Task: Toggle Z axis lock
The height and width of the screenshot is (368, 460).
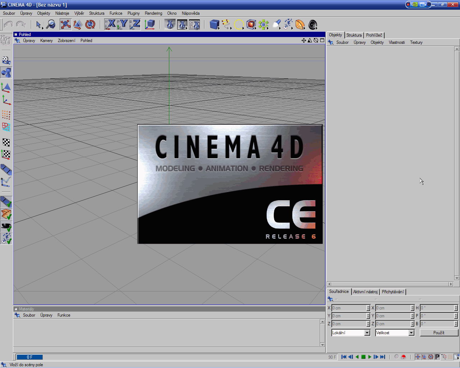Action: pyautogui.click(x=135, y=24)
